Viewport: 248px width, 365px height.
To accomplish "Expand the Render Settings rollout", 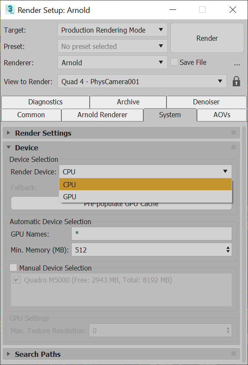I will (x=9, y=133).
